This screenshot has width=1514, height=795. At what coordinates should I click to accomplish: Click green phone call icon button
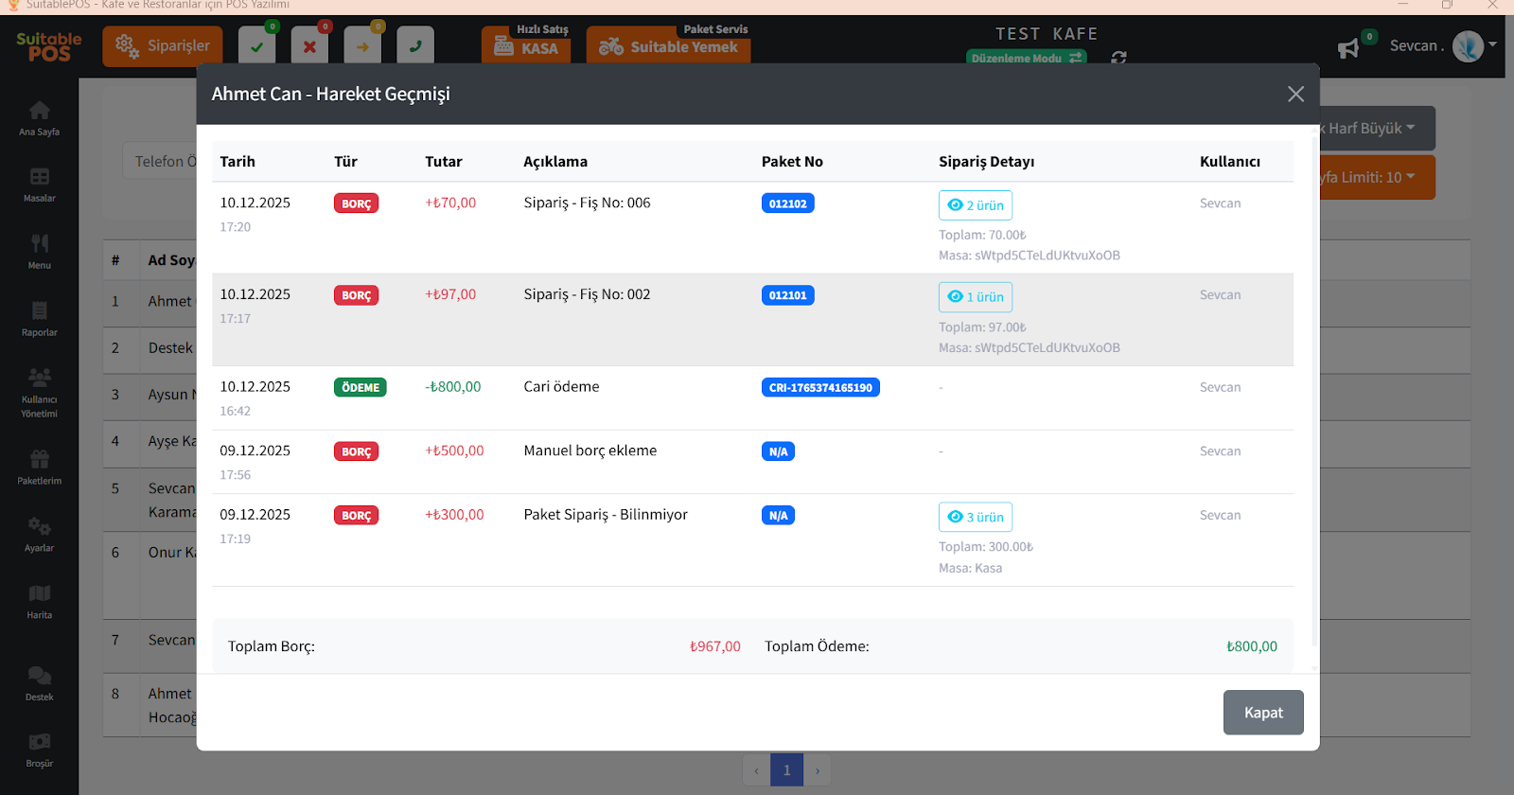coord(415,45)
